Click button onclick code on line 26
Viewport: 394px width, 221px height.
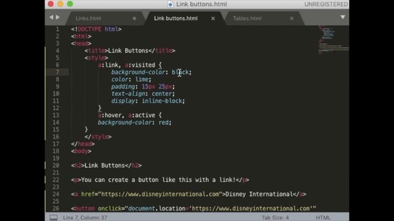[x=193, y=209]
